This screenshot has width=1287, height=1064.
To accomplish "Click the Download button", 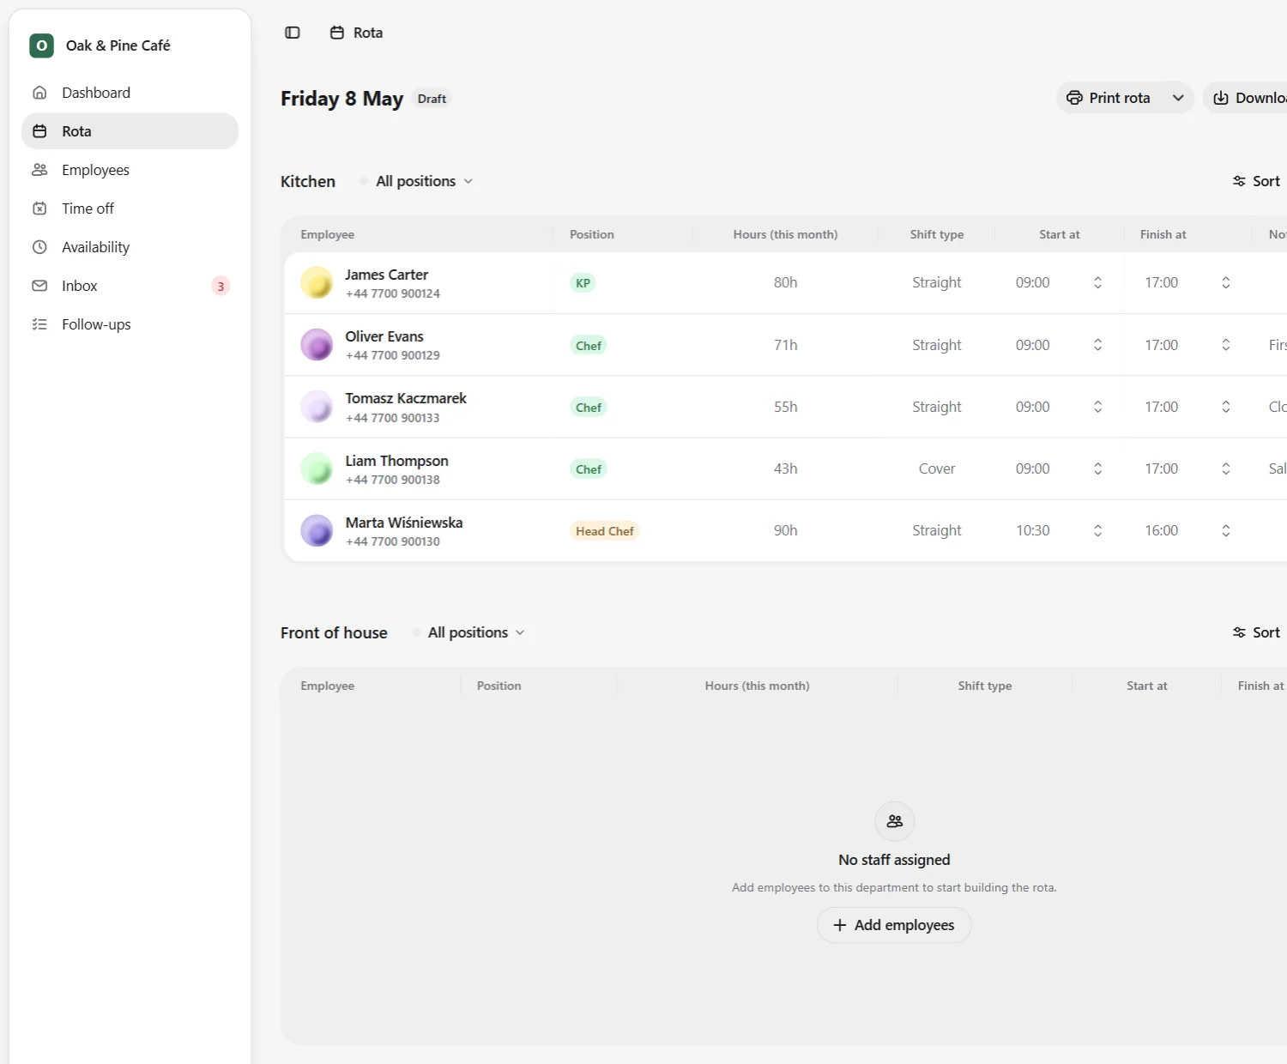I will click(x=1246, y=98).
